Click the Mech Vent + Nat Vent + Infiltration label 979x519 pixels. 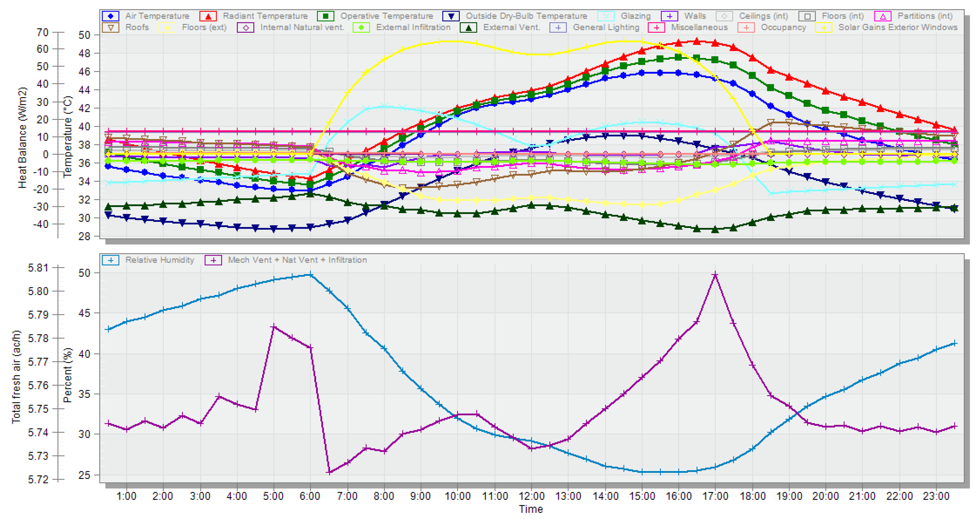(297, 260)
